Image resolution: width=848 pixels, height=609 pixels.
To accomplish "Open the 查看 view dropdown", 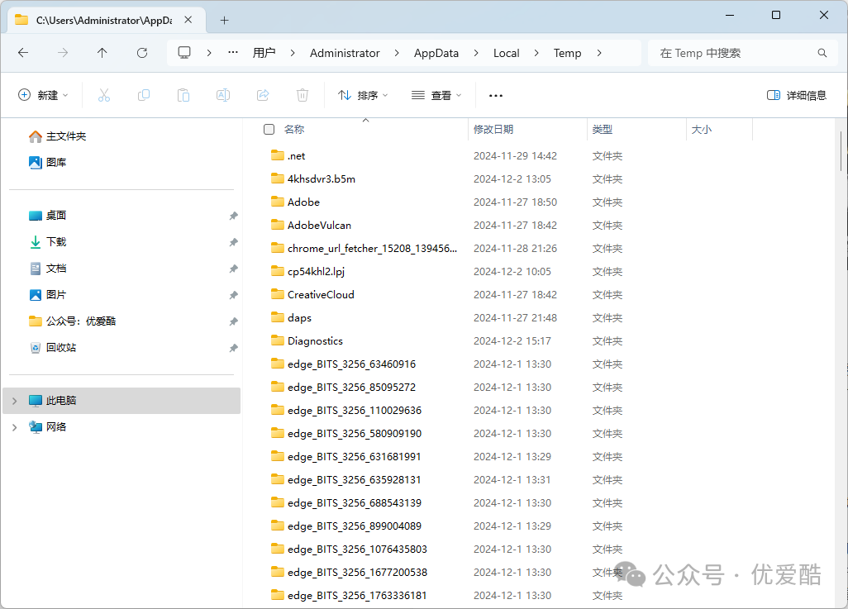I will click(x=436, y=95).
